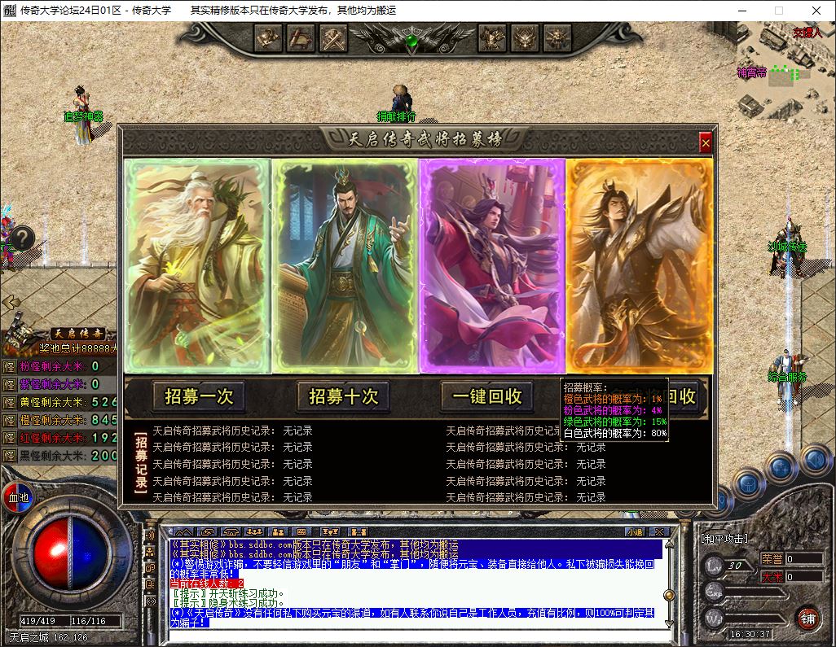This screenshot has height=647, width=836.
Task: Click the 大米 currency value field
Action: (804, 577)
